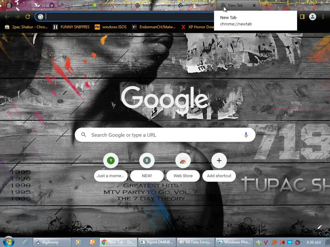This screenshot has width=330, height=247.
Task: Click the customize Chrome pencil icon
Action: click(x=319, y=227)
